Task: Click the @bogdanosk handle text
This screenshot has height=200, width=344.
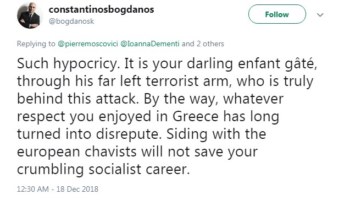Action: tap(71, 21)
